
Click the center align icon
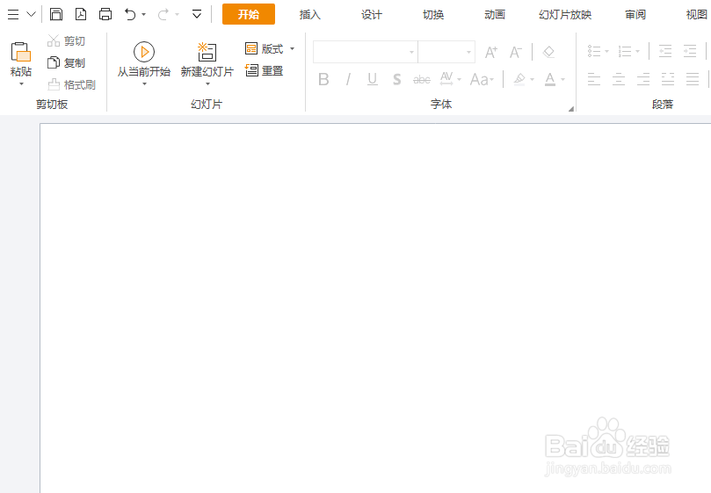[619, 79]
